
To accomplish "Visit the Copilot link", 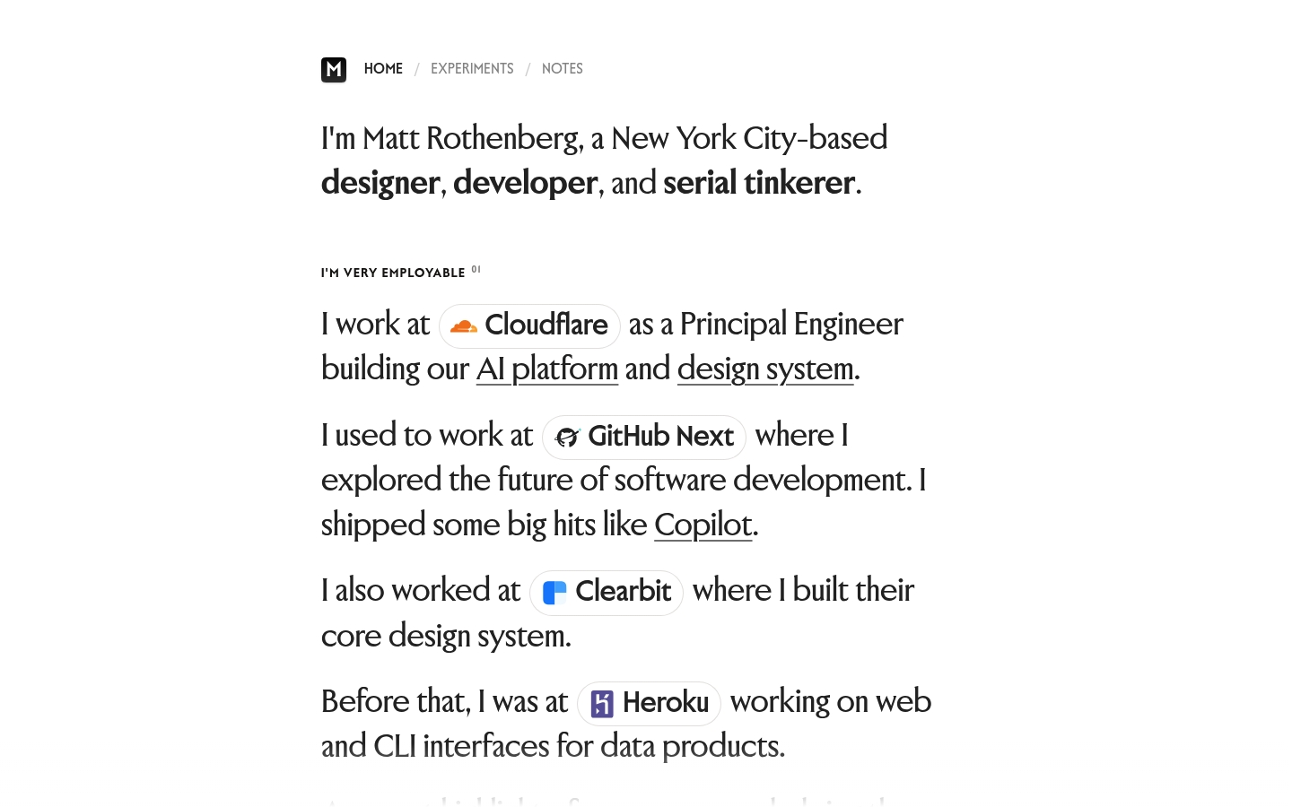I will (x=703, y=525).
